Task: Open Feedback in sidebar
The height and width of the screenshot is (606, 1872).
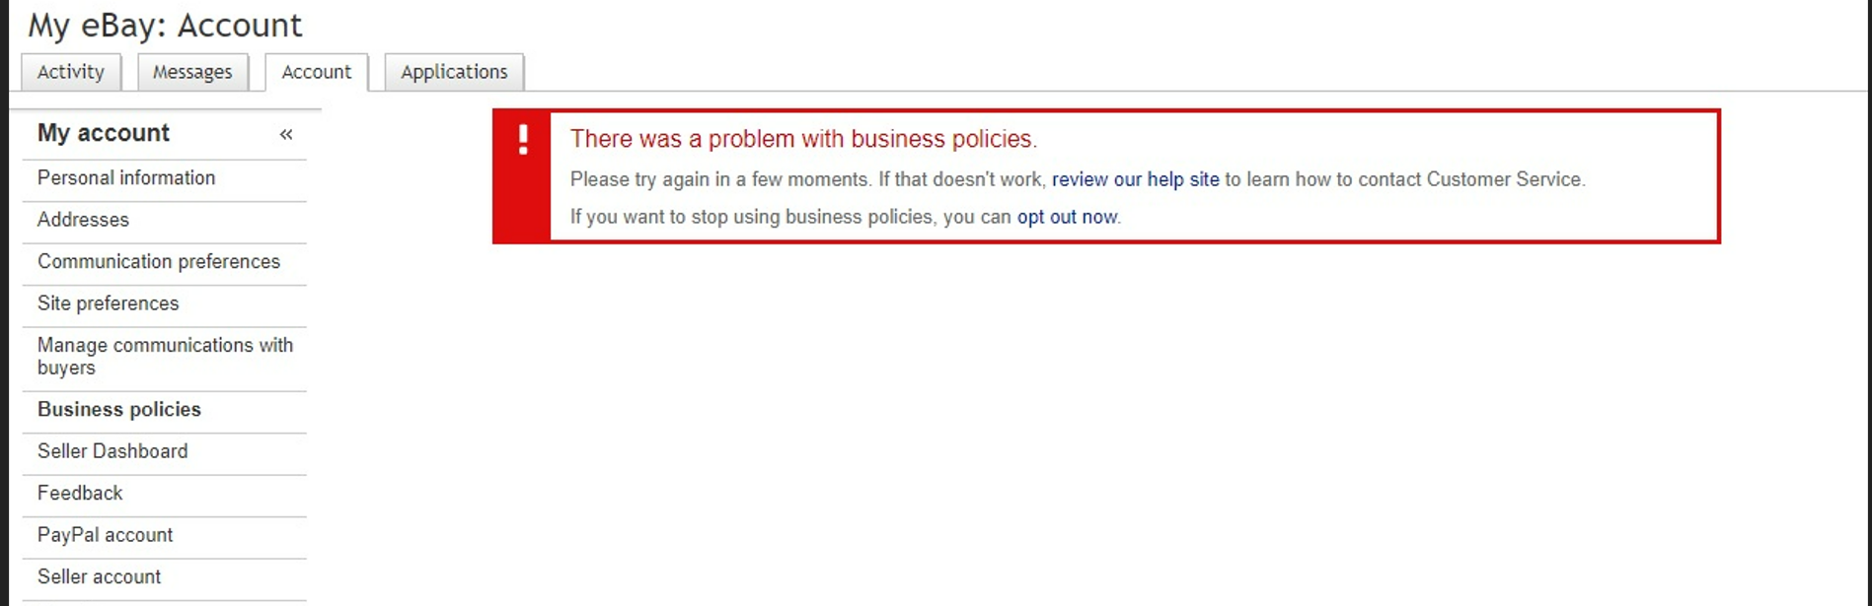Action: pos(80,493)
